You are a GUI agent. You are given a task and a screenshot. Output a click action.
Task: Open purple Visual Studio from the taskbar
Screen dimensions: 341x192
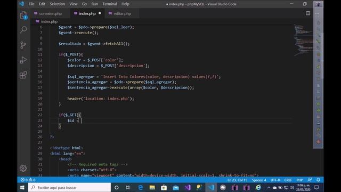188,187
